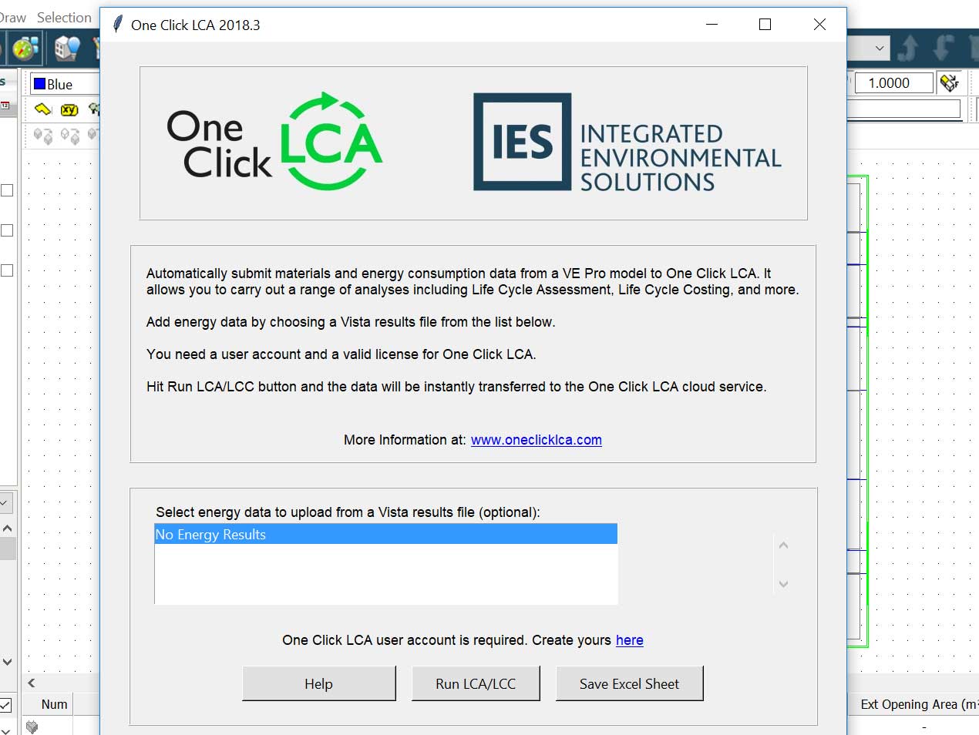Viewport: 979px width, 735px height.
Task: Click the yellow-faced box icon beside 1.0000
Action: tap(950, 82)
